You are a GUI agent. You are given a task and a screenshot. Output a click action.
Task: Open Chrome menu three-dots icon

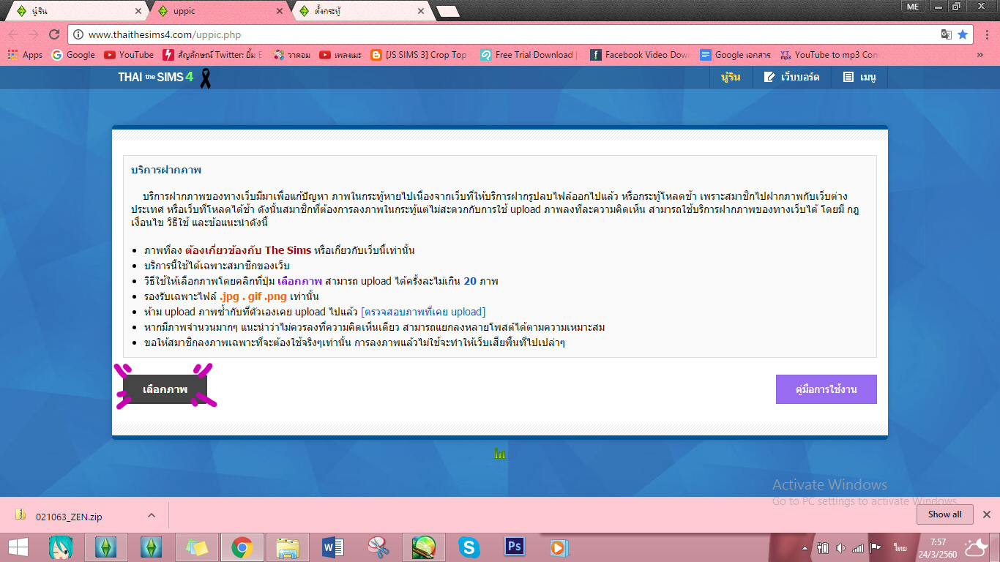pos(986,34)
